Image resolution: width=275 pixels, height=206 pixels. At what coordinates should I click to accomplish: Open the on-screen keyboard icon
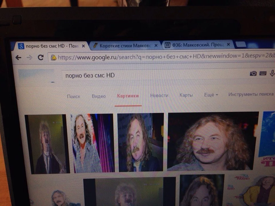(x=263, y=73)
